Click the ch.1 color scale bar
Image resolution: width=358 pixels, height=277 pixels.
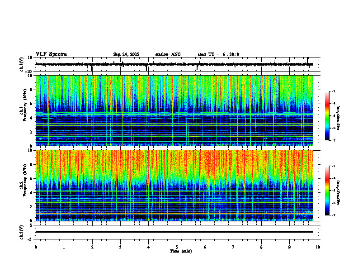327,116
